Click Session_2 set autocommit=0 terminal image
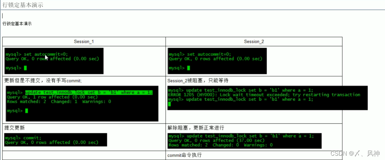The height and width of the screenshot is (160, 385). 217,61
